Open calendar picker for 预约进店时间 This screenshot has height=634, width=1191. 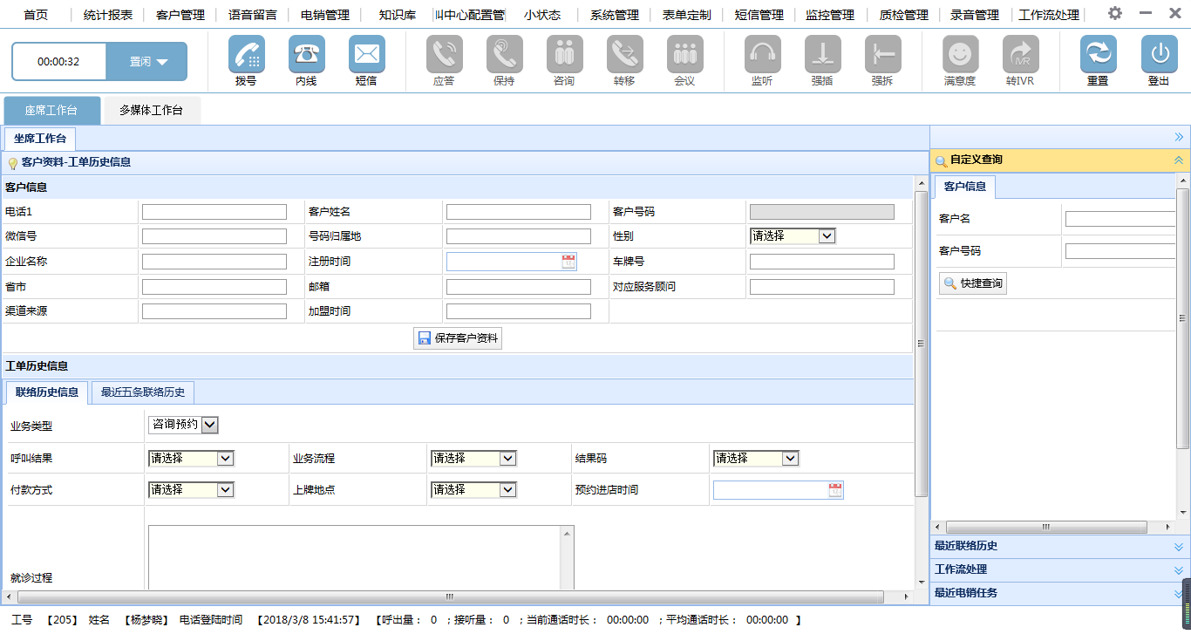pos(835,490)
